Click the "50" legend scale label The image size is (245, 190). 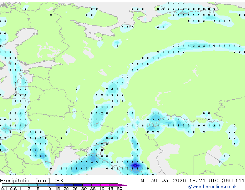pyautogui.click(x=119, y=188)
